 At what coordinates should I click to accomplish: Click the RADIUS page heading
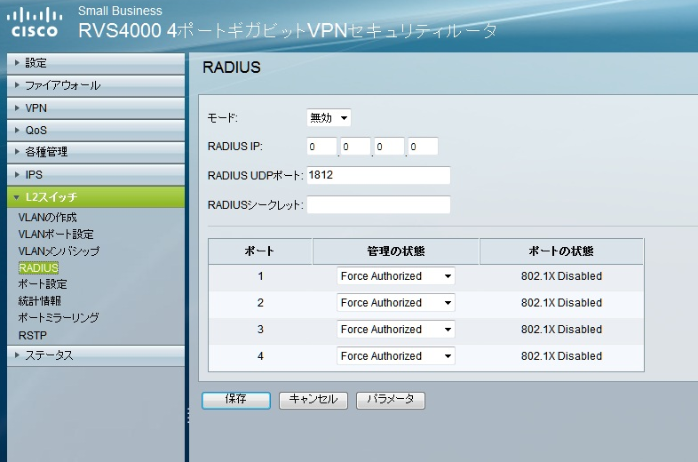point(232,68)
